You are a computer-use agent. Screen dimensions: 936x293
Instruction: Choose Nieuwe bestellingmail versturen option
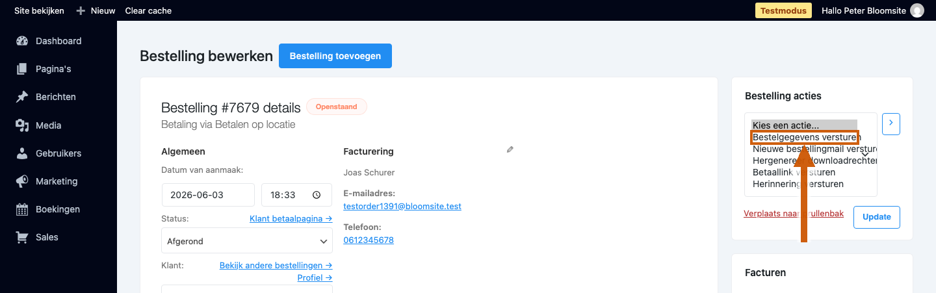(x=814, y=149)
